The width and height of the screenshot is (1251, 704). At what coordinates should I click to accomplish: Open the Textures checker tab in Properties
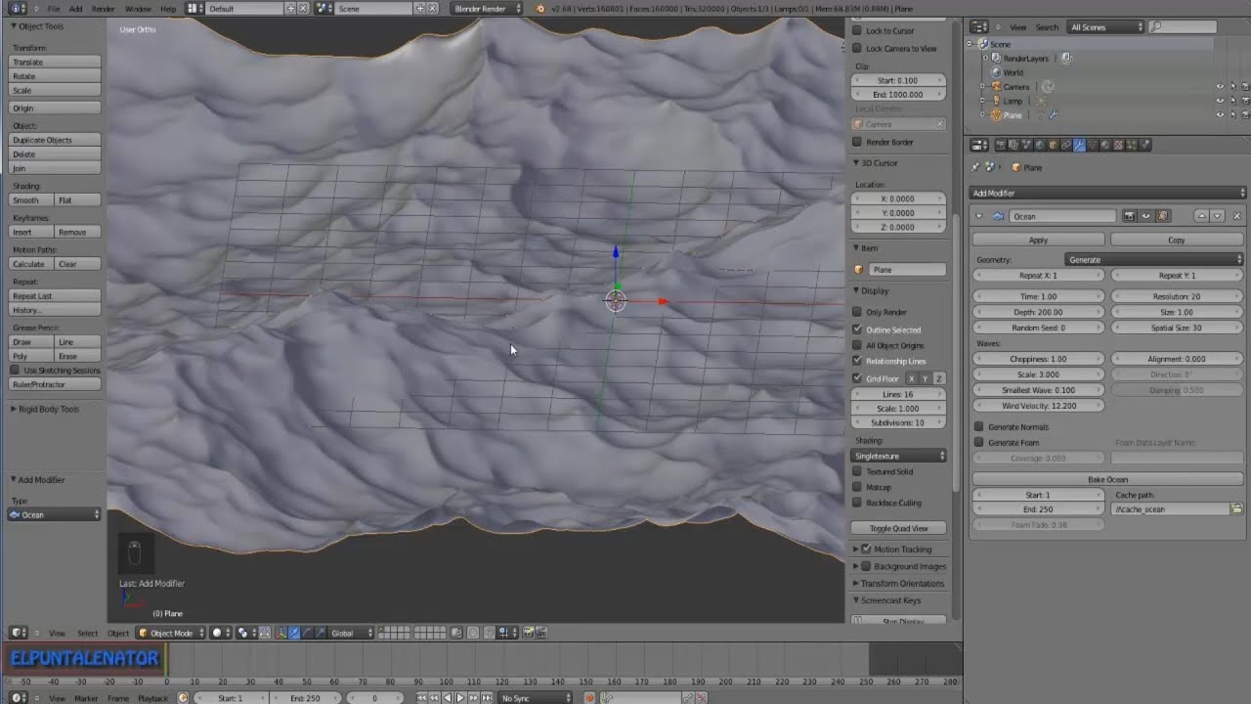coord(1118,145)
